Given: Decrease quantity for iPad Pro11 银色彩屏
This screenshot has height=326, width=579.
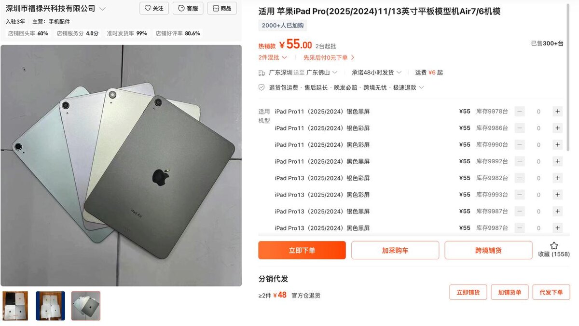Looking at the screenshot, I should pos(520,128).
